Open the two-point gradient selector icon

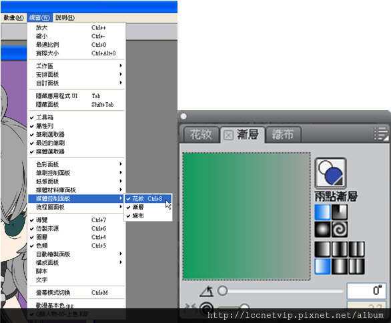(331, 173)
